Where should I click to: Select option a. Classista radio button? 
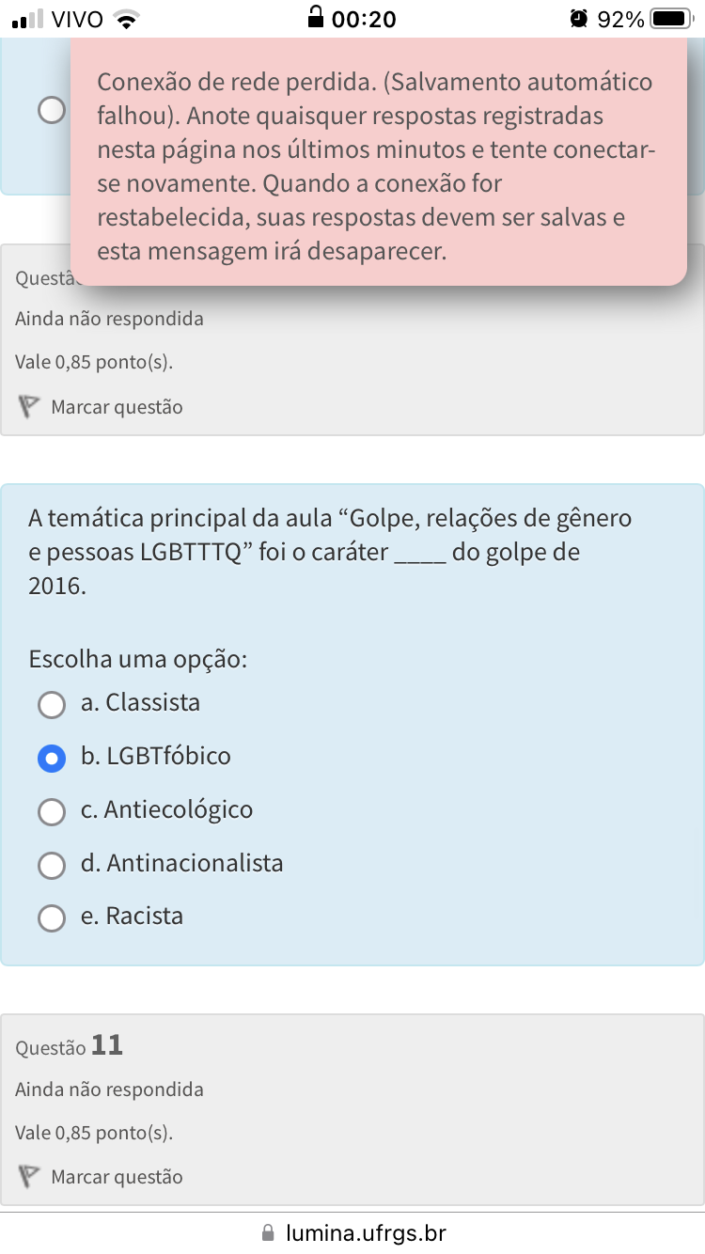52,704
